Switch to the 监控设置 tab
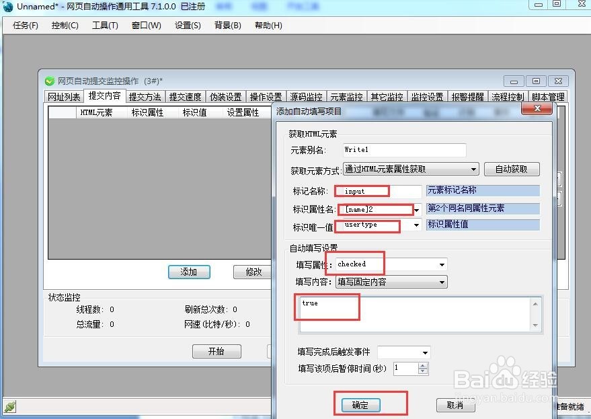This screenshot has width=591, height=419. [427, 97]
